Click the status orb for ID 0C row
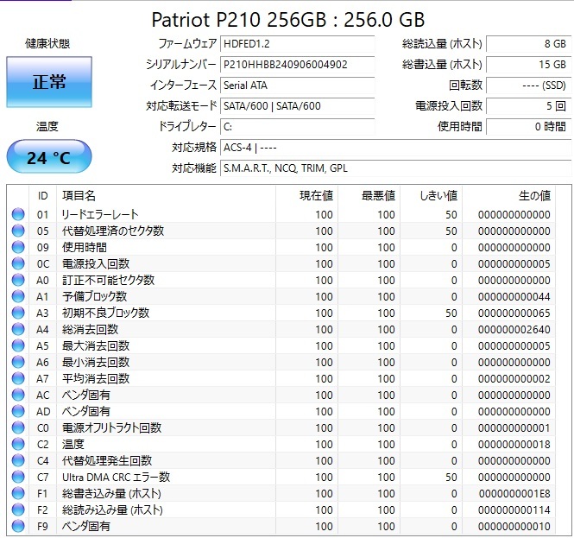Screen dimensions: 574x538 (18, 263)
